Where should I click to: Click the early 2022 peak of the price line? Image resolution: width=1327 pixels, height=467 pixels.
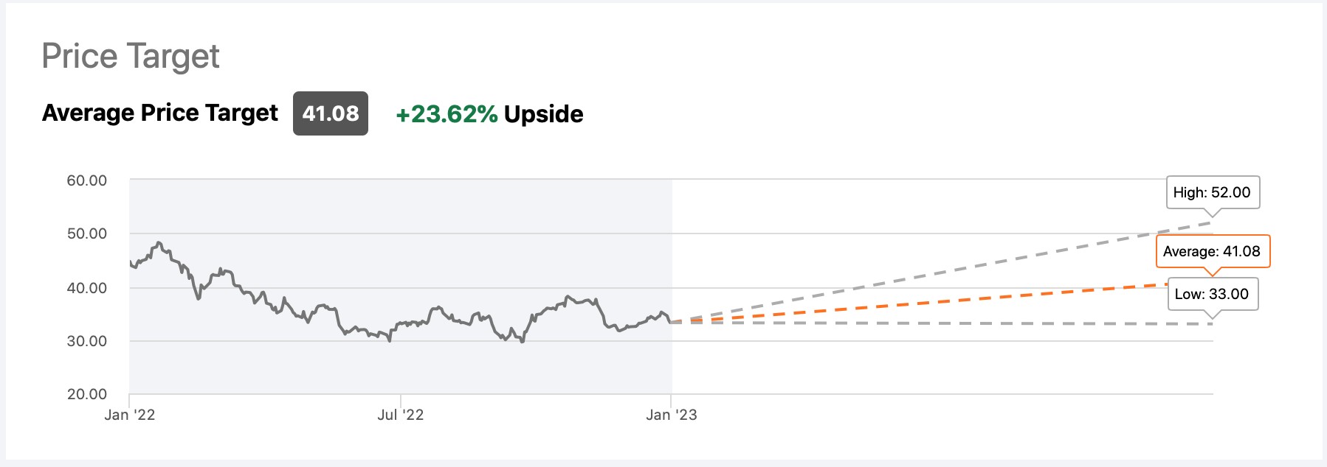point(159,242)
